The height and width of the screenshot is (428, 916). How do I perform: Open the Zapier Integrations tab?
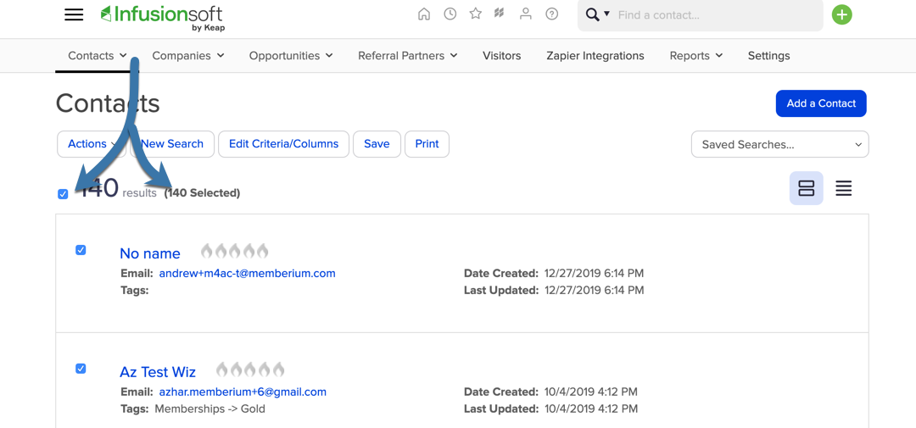pyautogui.click(x=595, y=55)
